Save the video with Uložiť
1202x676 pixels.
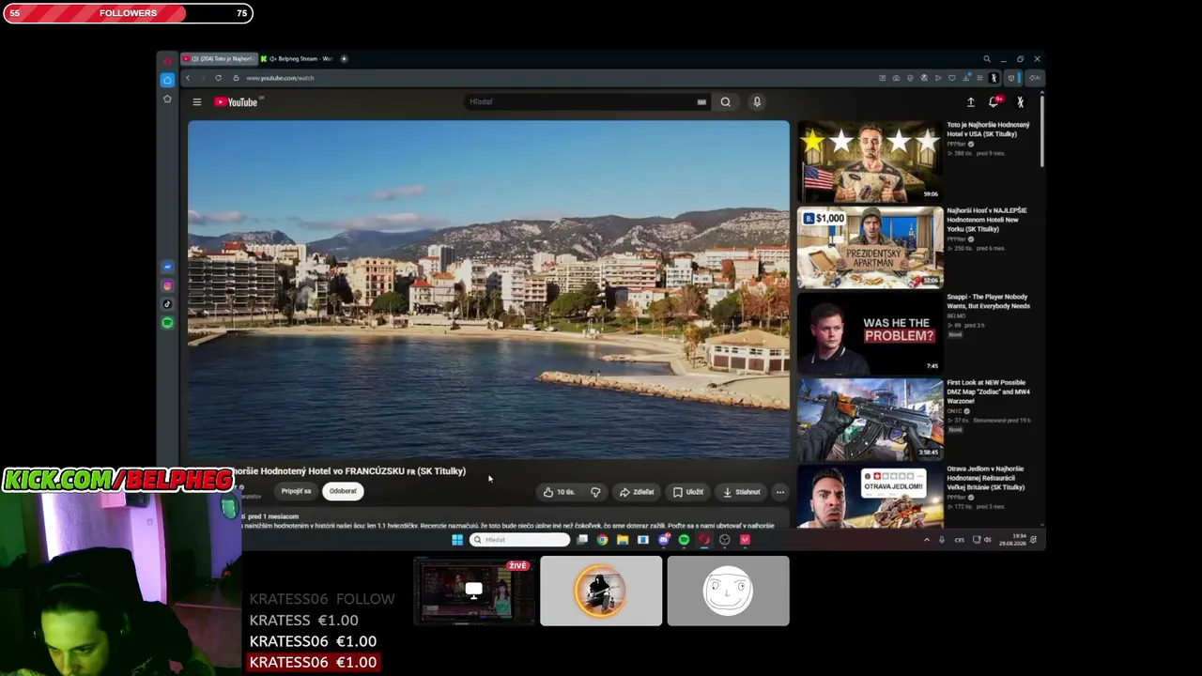[688, 492]
